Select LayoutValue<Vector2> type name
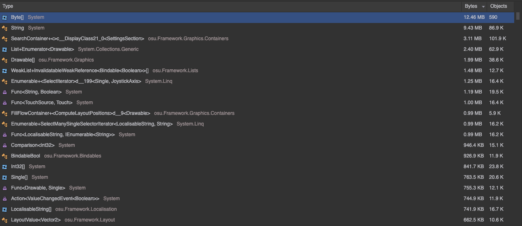Viewport: 522px width, 226px height. pyautogui.click(x=36, y=220)
